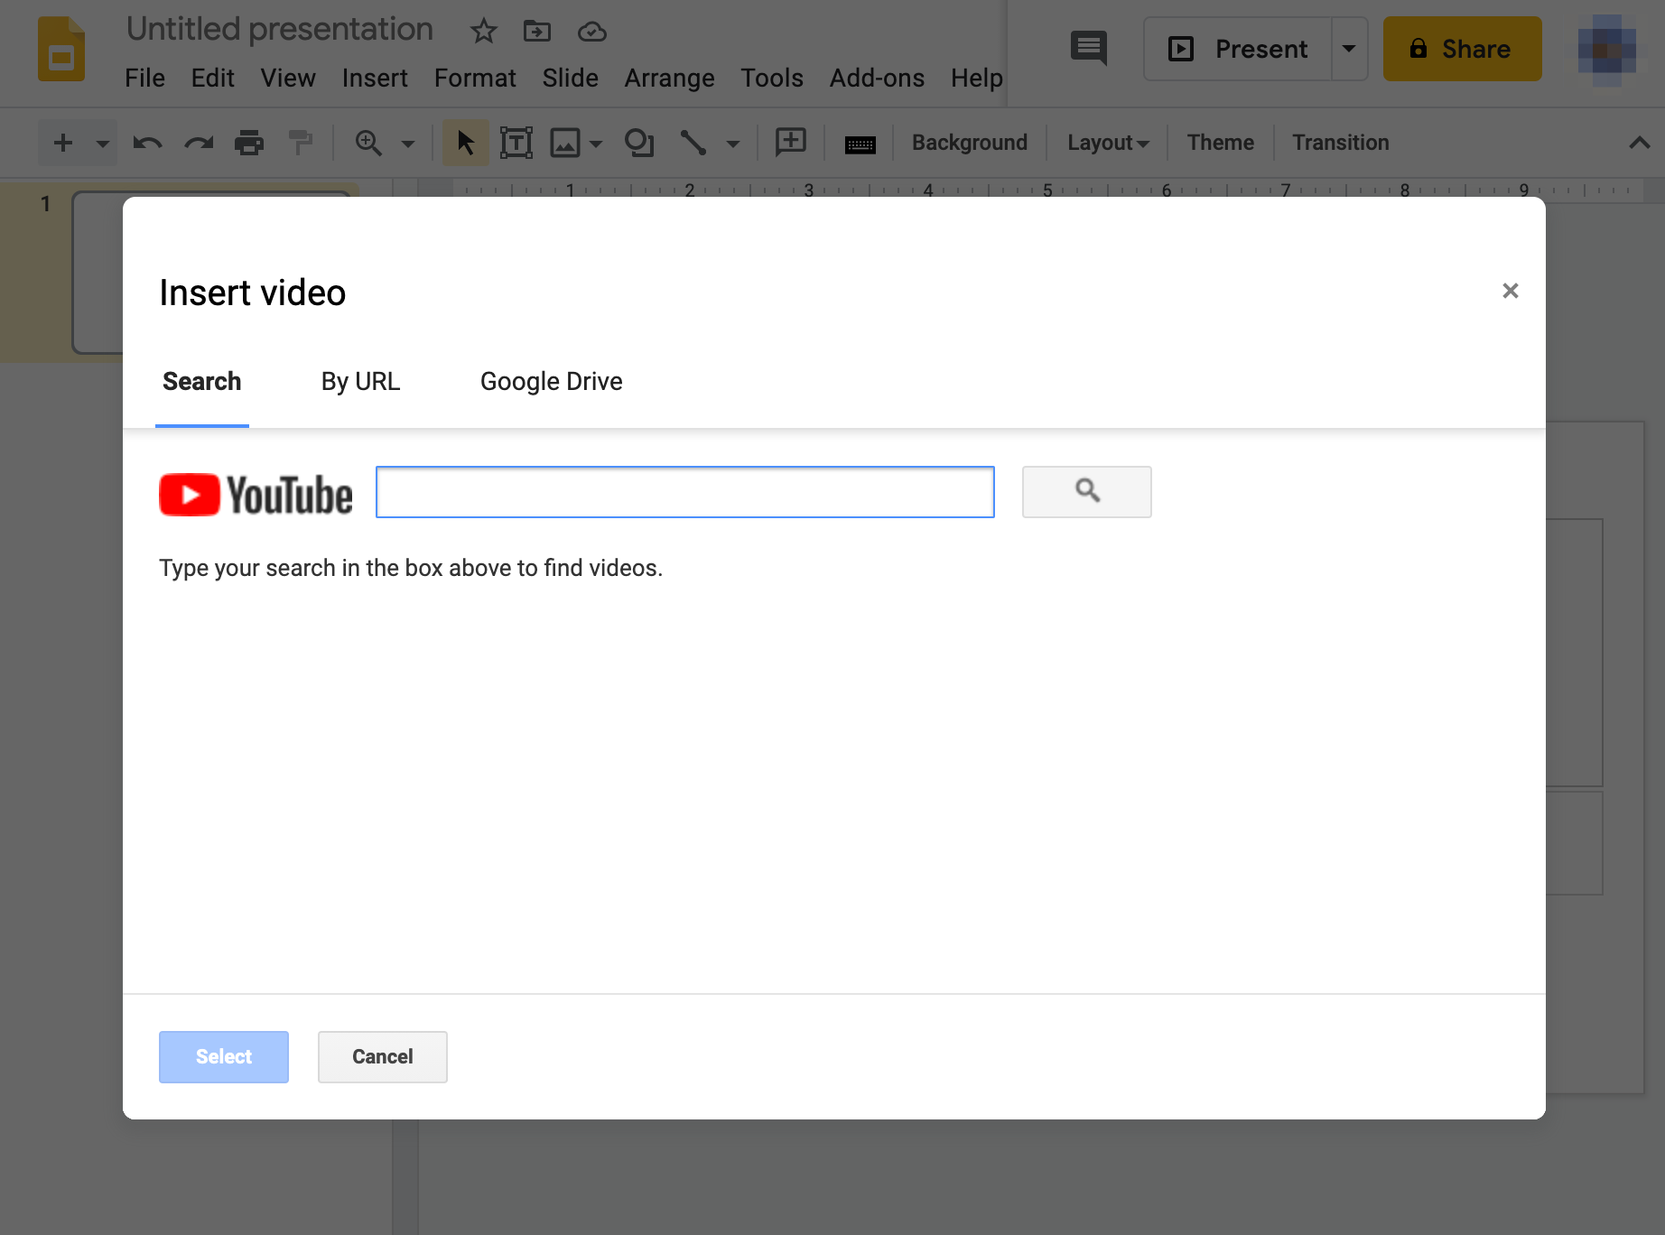Open the File menu
The height and width of the screenshot is (1235, 1665).
(x=144, y=79)
